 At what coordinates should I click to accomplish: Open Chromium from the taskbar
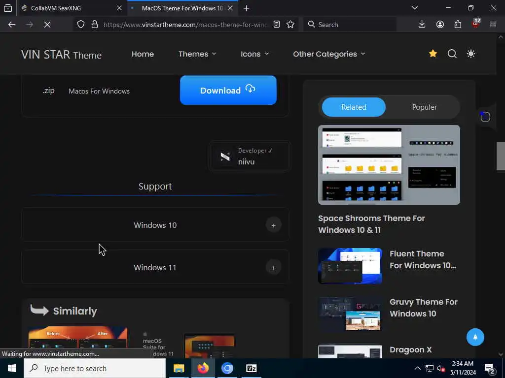(x=227, y=368)
